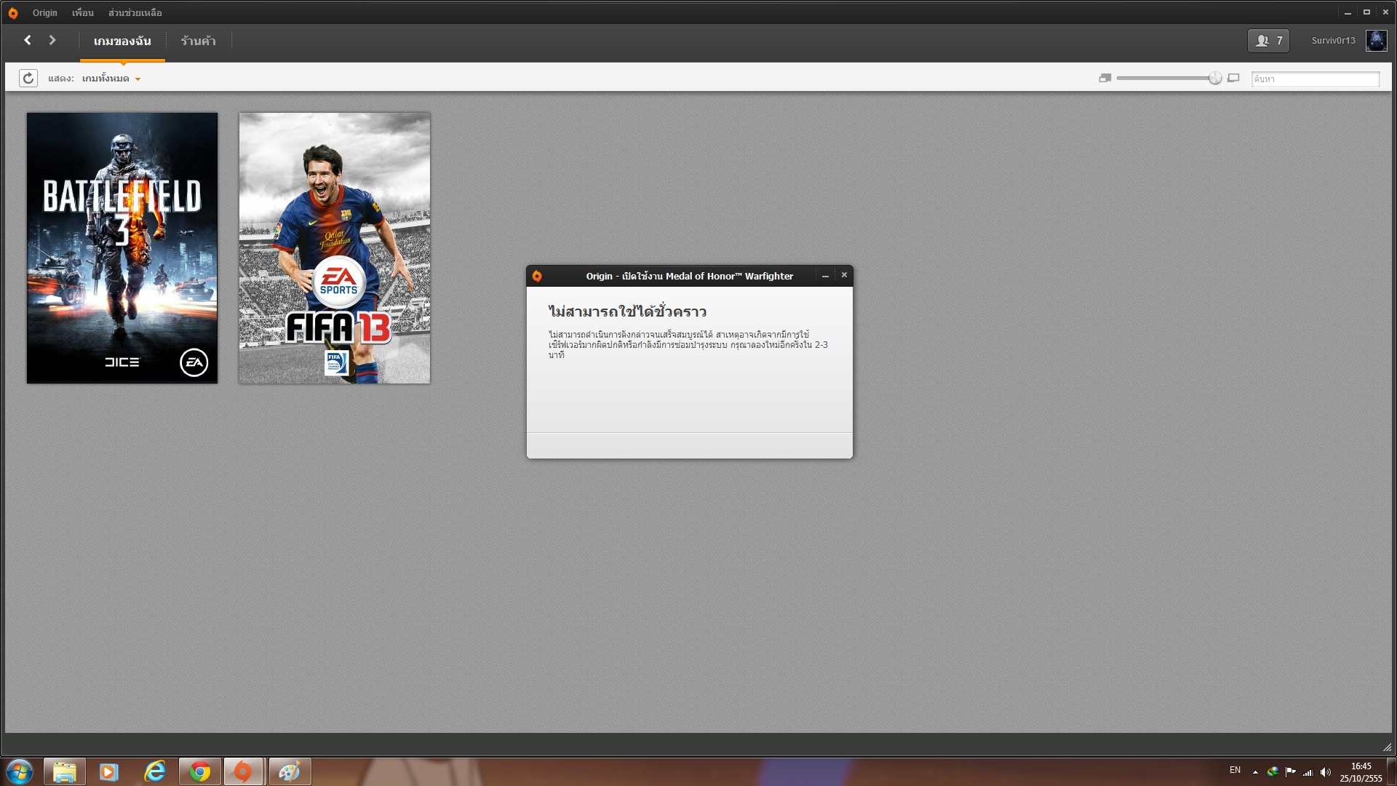The height and width of the screenshot is (786, 1397).
Task: Switch to the ร้านค้า (Store) tab
Action: point(198,41)
